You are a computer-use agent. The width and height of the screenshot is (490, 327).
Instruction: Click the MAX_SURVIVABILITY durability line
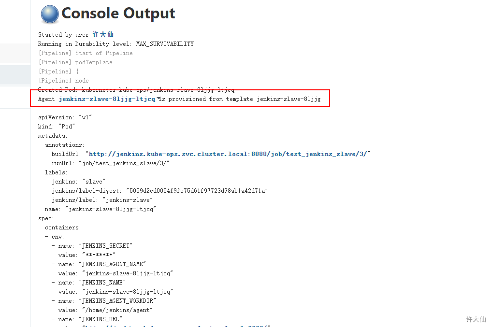click(115, 44)
